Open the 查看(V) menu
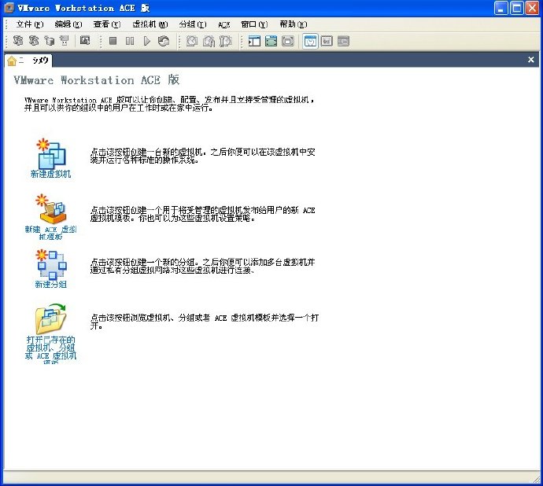 (x=107, y=24)
